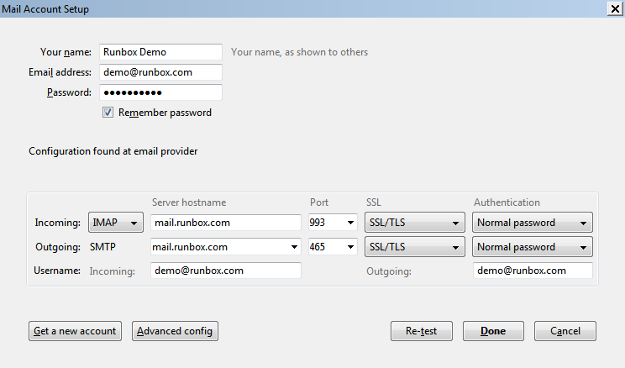Click the incoming server hostname field
Viewport: 625px width, 368px height.
coord(225,223)
